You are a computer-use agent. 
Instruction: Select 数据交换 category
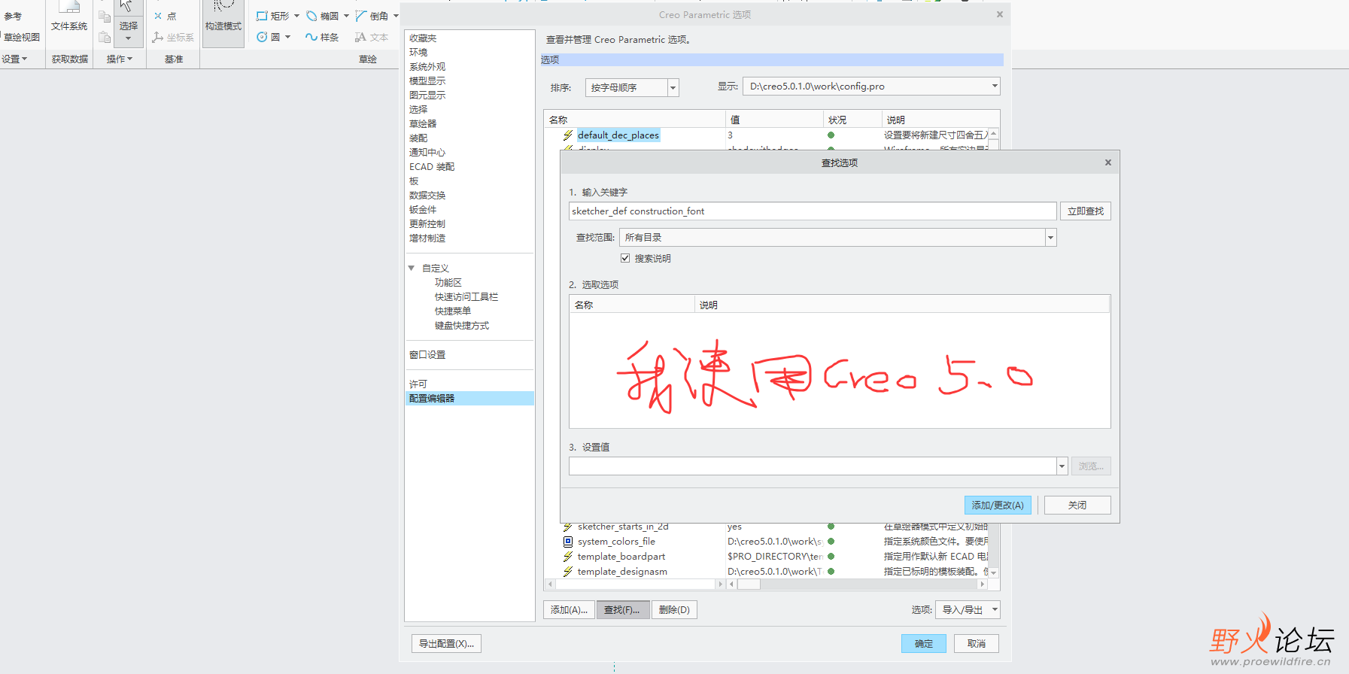coord(427,196)
